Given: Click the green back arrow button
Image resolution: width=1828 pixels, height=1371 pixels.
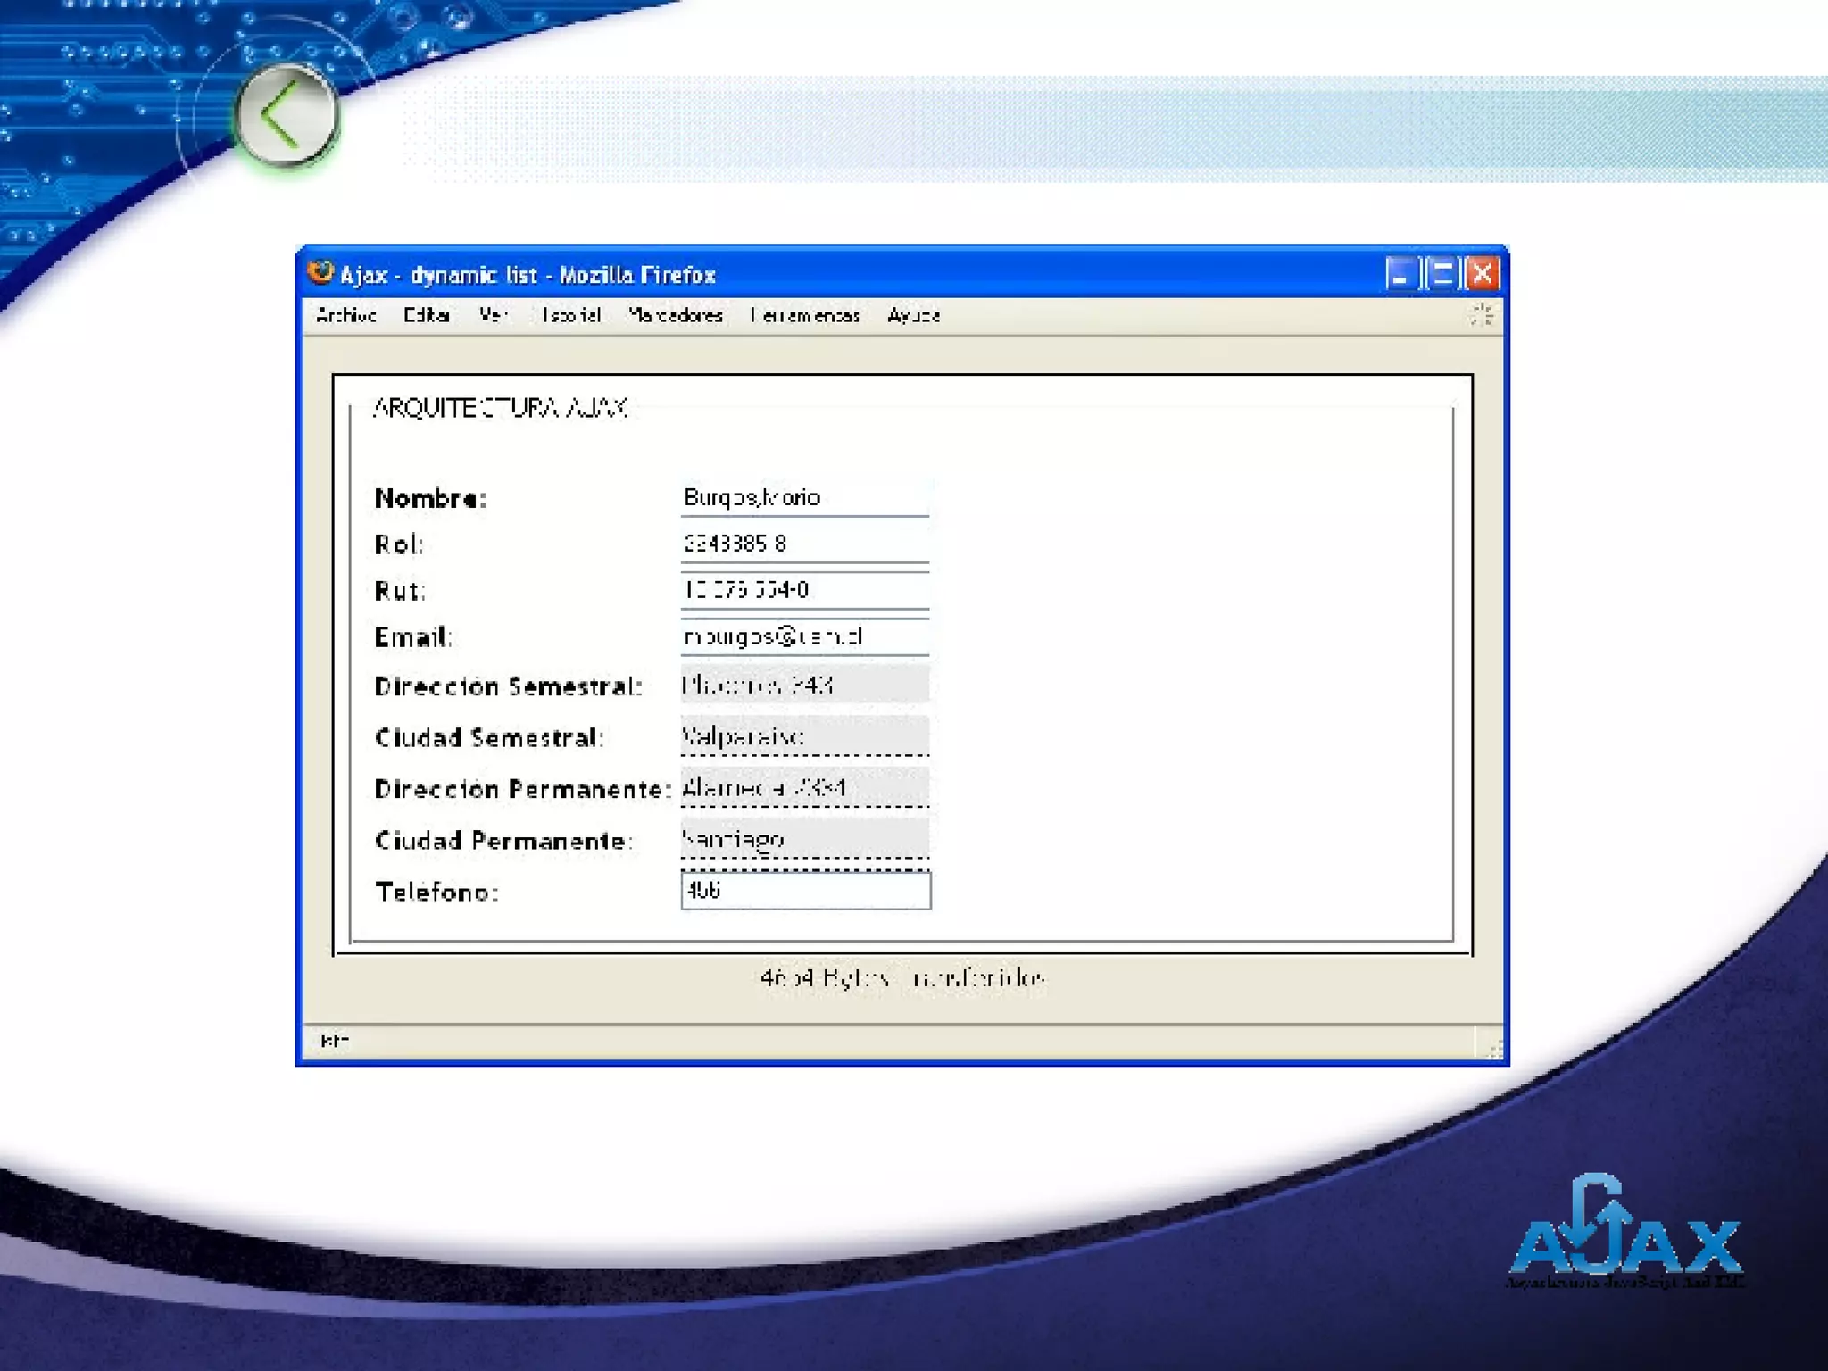Looking at the screenshot, I should (286, 115).
